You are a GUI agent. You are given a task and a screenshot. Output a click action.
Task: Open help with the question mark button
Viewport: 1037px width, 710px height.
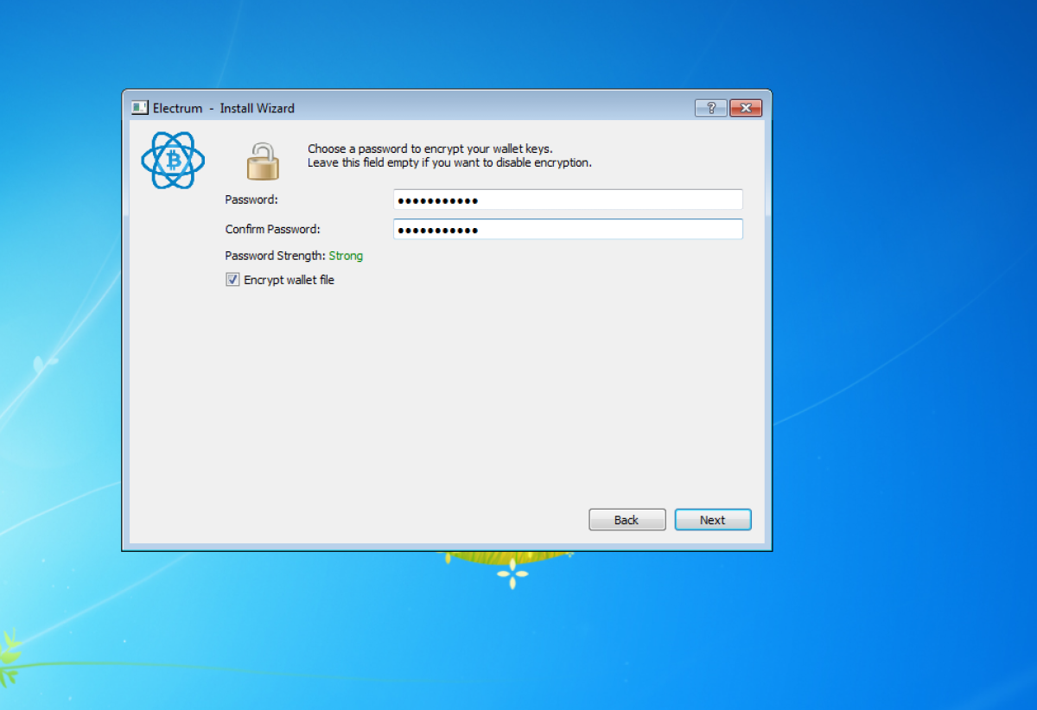point(710,108)
